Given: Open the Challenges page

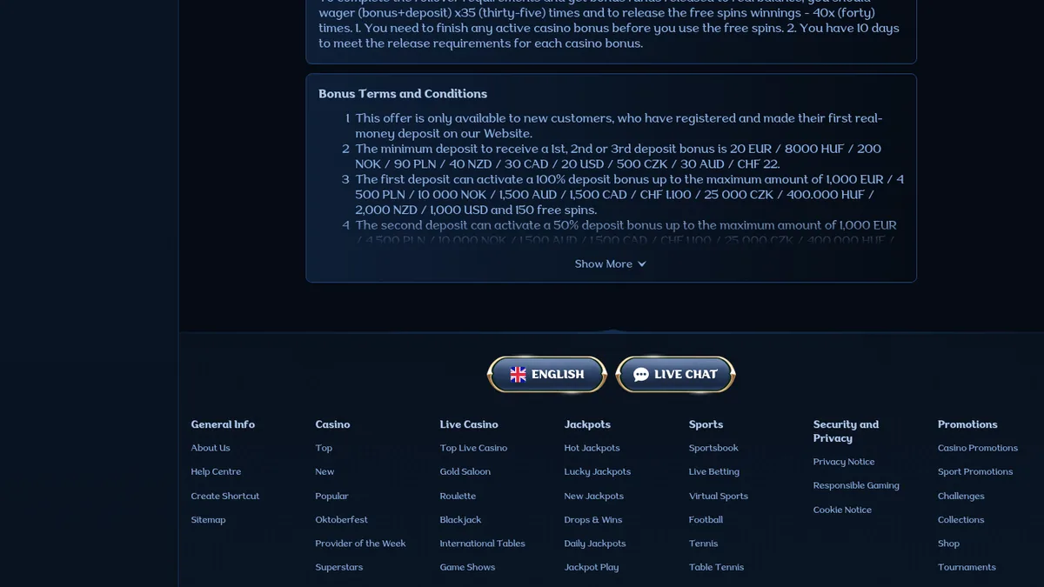Looking at the screenshot, I should (961, 496).
